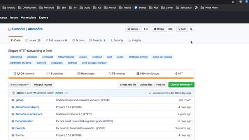View the 33k stargazers count

170,29
